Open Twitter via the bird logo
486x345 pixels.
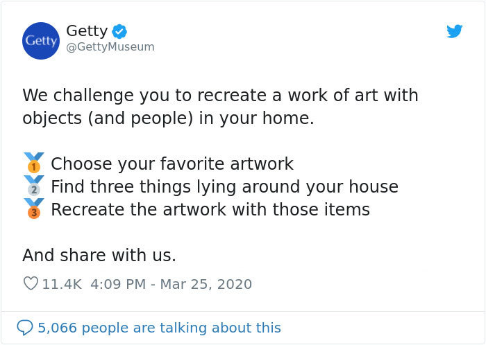click(x=454, y=31)
